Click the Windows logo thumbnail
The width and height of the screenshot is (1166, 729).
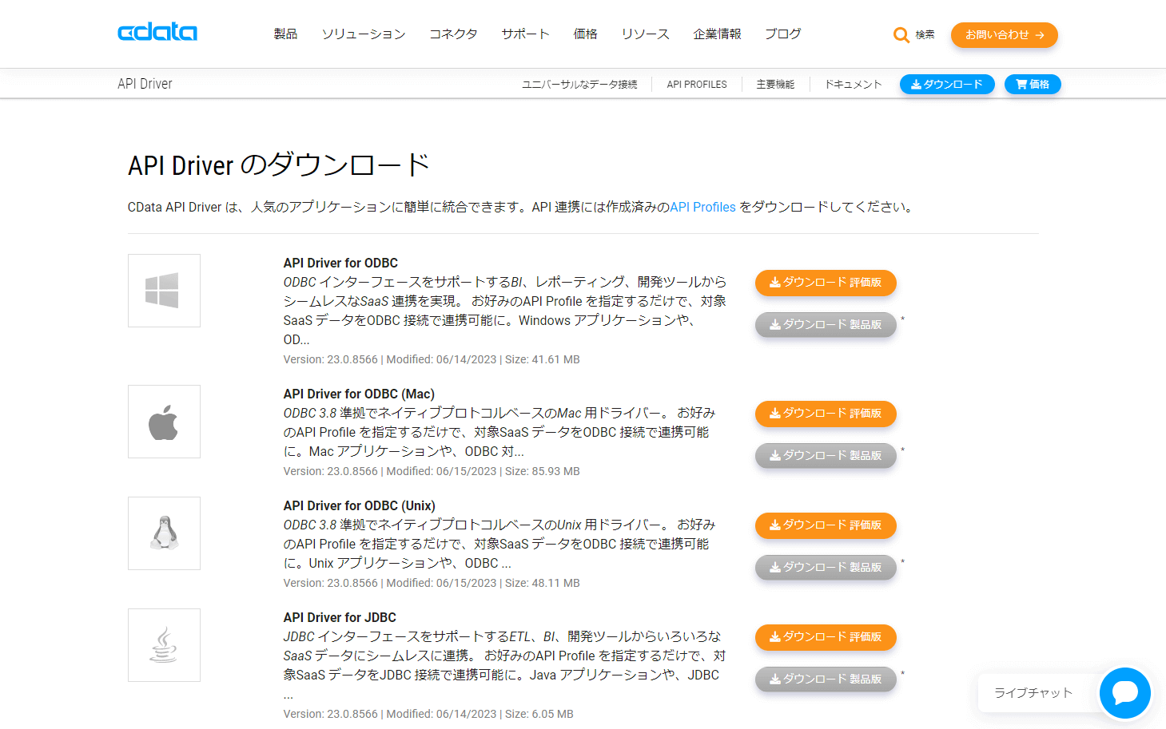click(x=164, y=291)
